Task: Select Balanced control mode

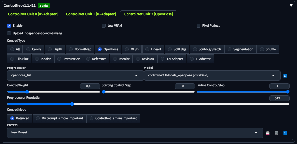Action: point(20,118)
